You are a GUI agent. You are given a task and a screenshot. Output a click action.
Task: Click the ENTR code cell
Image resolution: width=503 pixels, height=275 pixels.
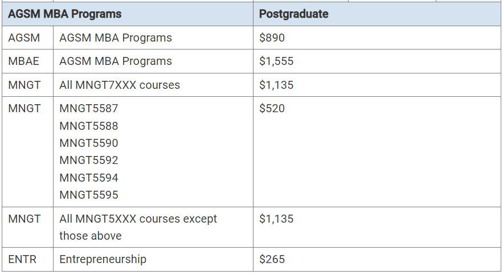click(x=27, y=259)
